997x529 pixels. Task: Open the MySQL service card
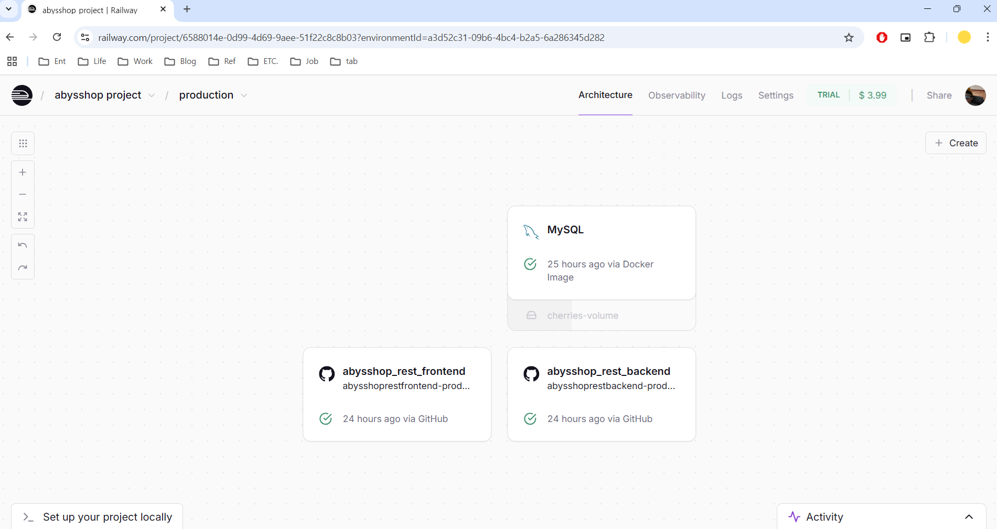[602, 253]
